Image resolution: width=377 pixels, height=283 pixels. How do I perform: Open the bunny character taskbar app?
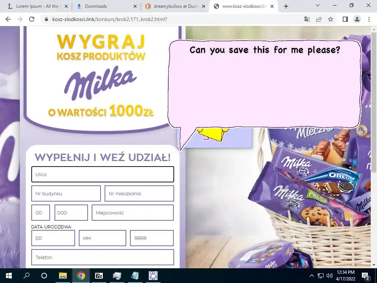[x=153, y=276]
